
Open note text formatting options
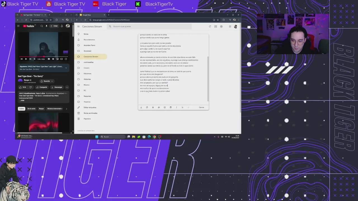[x=141, y=107]
